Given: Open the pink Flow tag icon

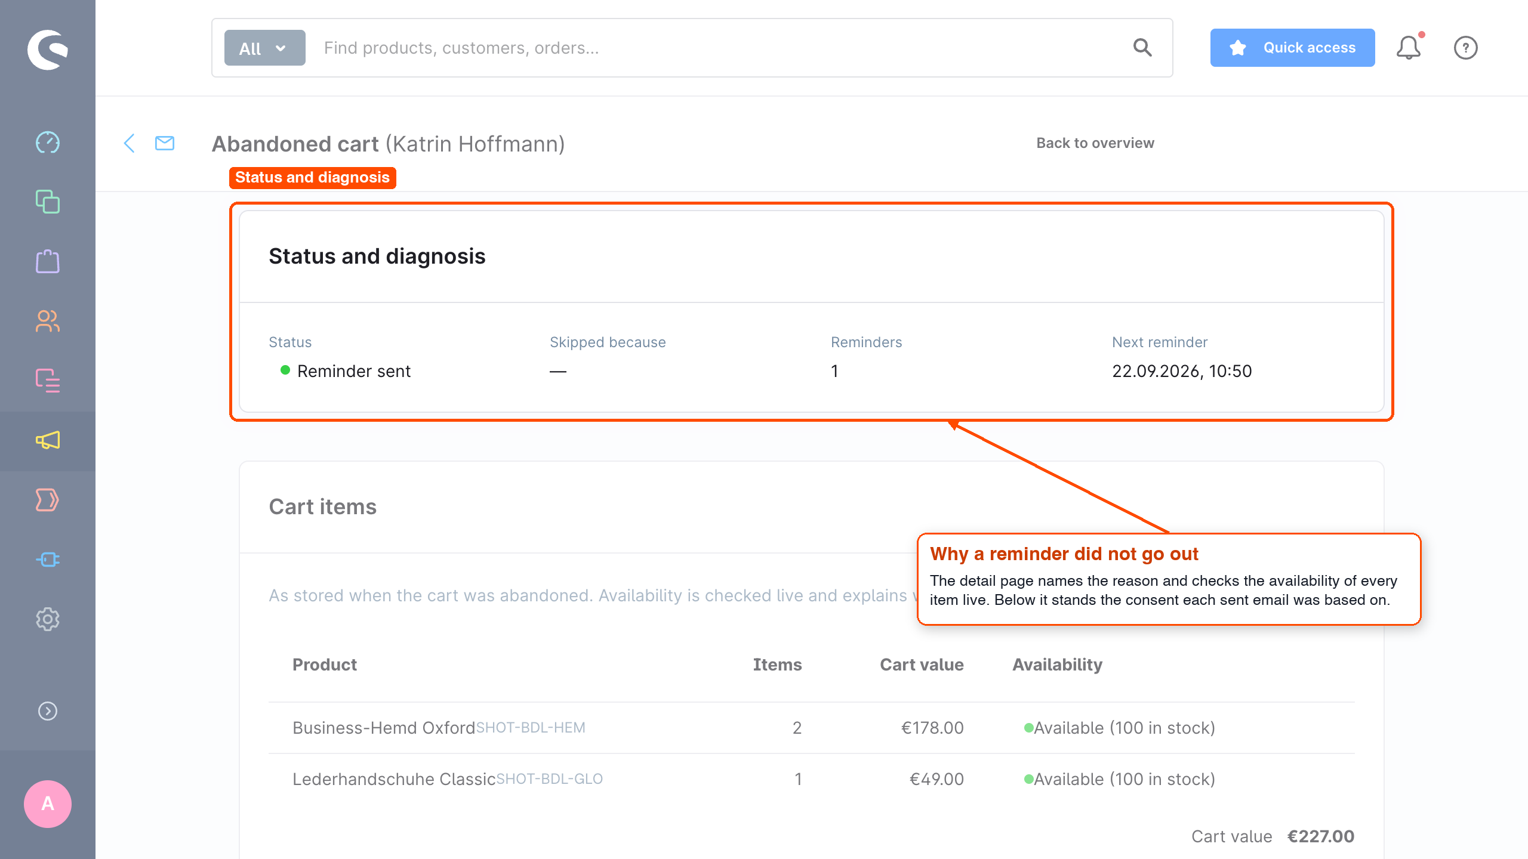Looking at the screenshot, I should click(x=48, y=500).
